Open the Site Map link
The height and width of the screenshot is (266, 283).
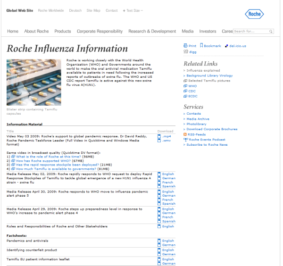[93, 10]
